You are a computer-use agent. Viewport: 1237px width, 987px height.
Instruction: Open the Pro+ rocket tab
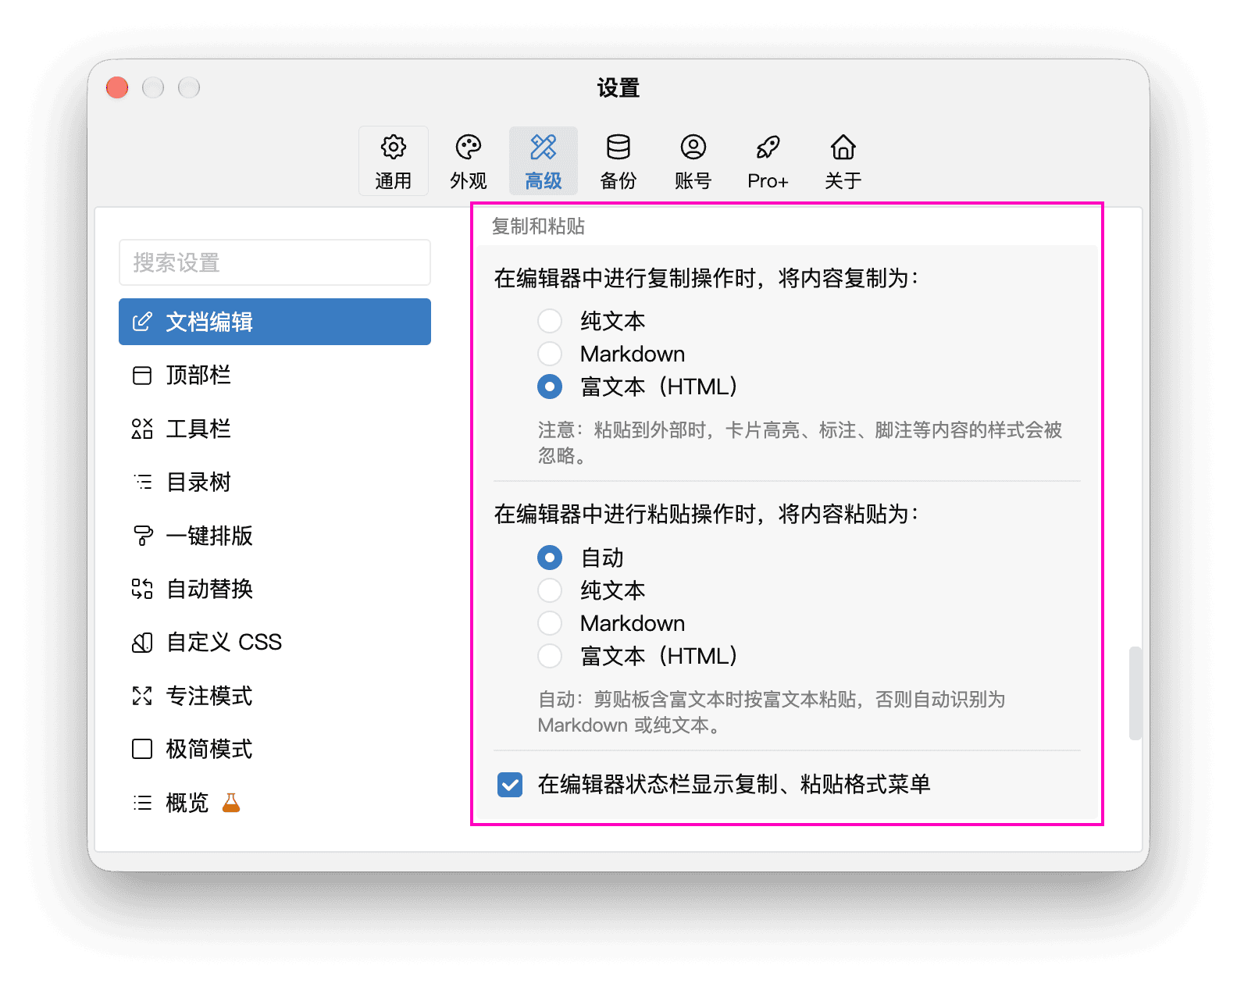(x=768, y=161)
